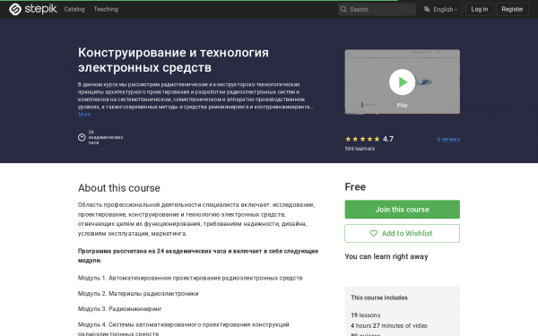Click the clock icon for course duration
Viewport: 538px width, 336px height.
(x=82, y=137)
